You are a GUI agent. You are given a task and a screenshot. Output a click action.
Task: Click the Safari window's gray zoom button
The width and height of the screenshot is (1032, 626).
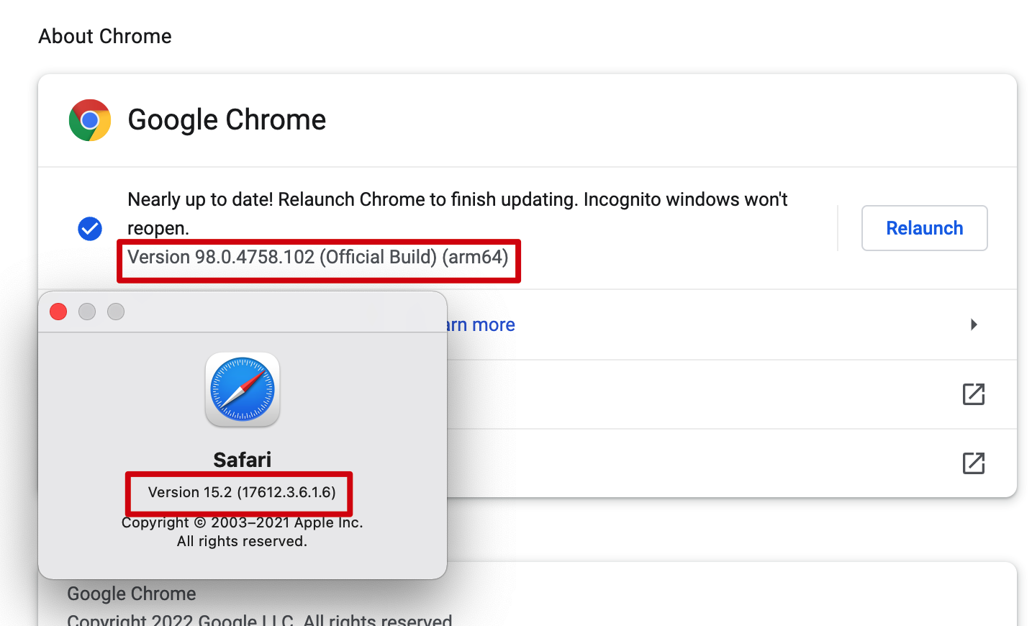(116, 312)
